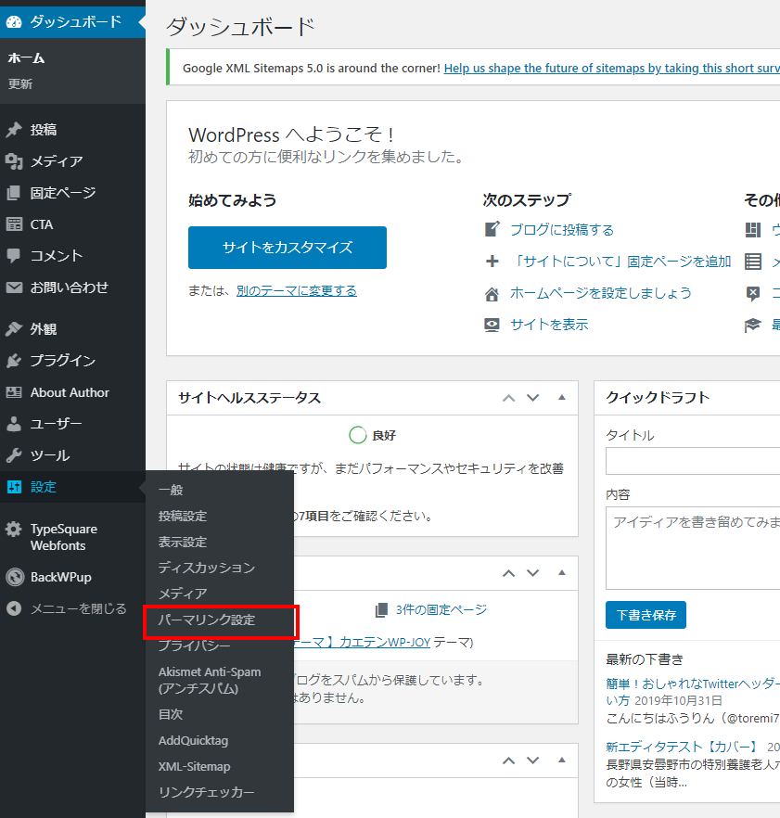
Task: Click the Dashboard gauge icon
Action: pos(14,22)
